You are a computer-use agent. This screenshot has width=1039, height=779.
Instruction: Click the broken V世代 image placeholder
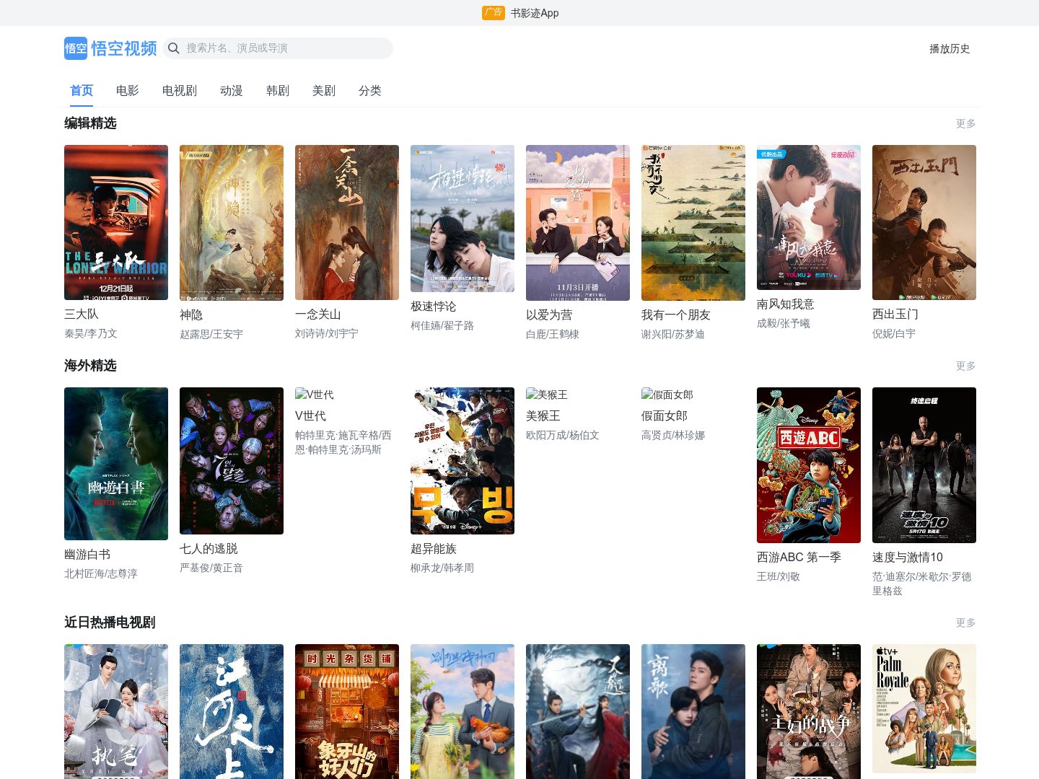click(315, 395)
